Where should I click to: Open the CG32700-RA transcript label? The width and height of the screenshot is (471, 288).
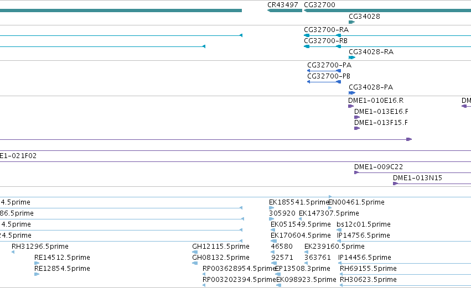pos(326,30)
